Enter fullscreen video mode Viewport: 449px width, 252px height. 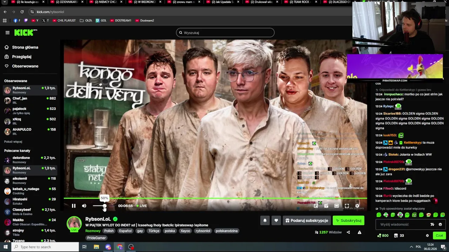(347, 206)
